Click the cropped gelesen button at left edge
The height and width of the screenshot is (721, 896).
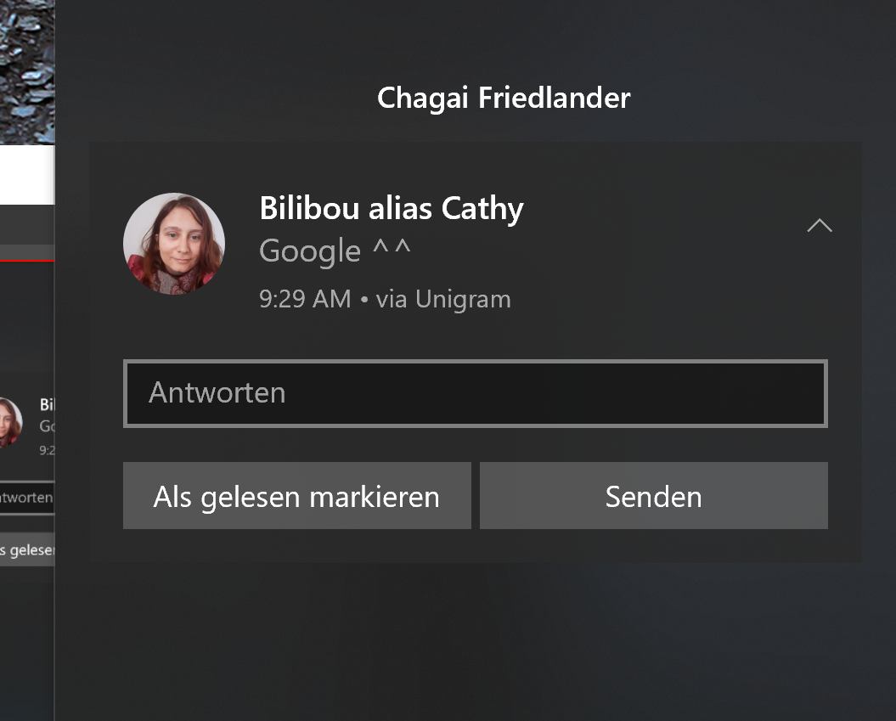click(27, 549)
